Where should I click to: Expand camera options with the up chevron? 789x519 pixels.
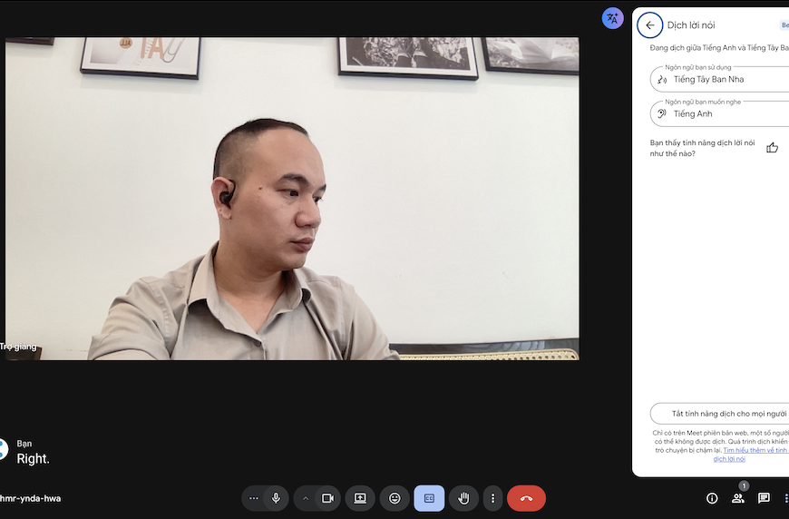tap(306, 498)
